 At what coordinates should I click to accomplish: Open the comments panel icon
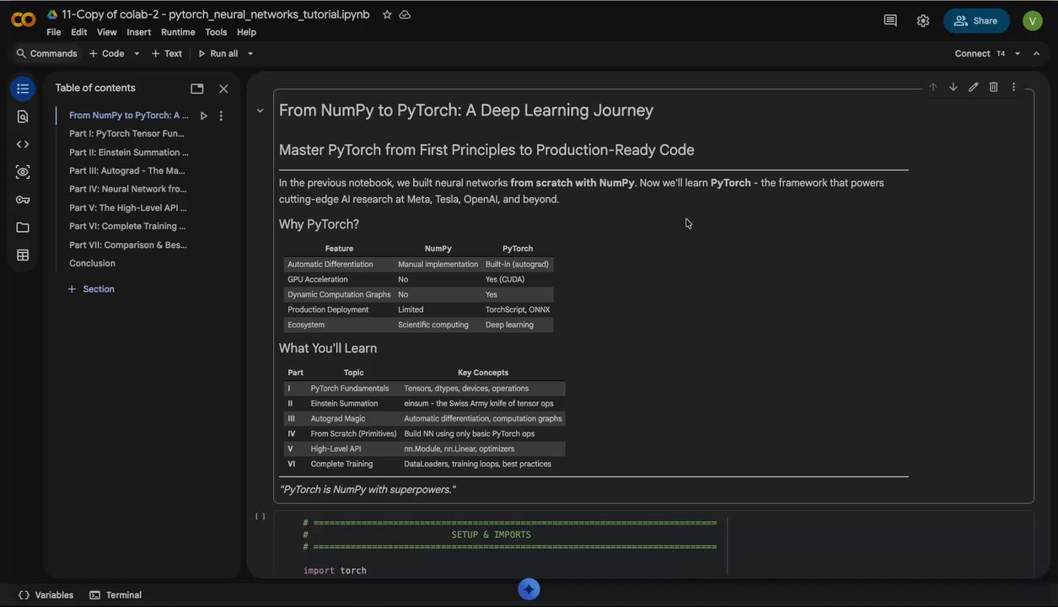[890, 20]
